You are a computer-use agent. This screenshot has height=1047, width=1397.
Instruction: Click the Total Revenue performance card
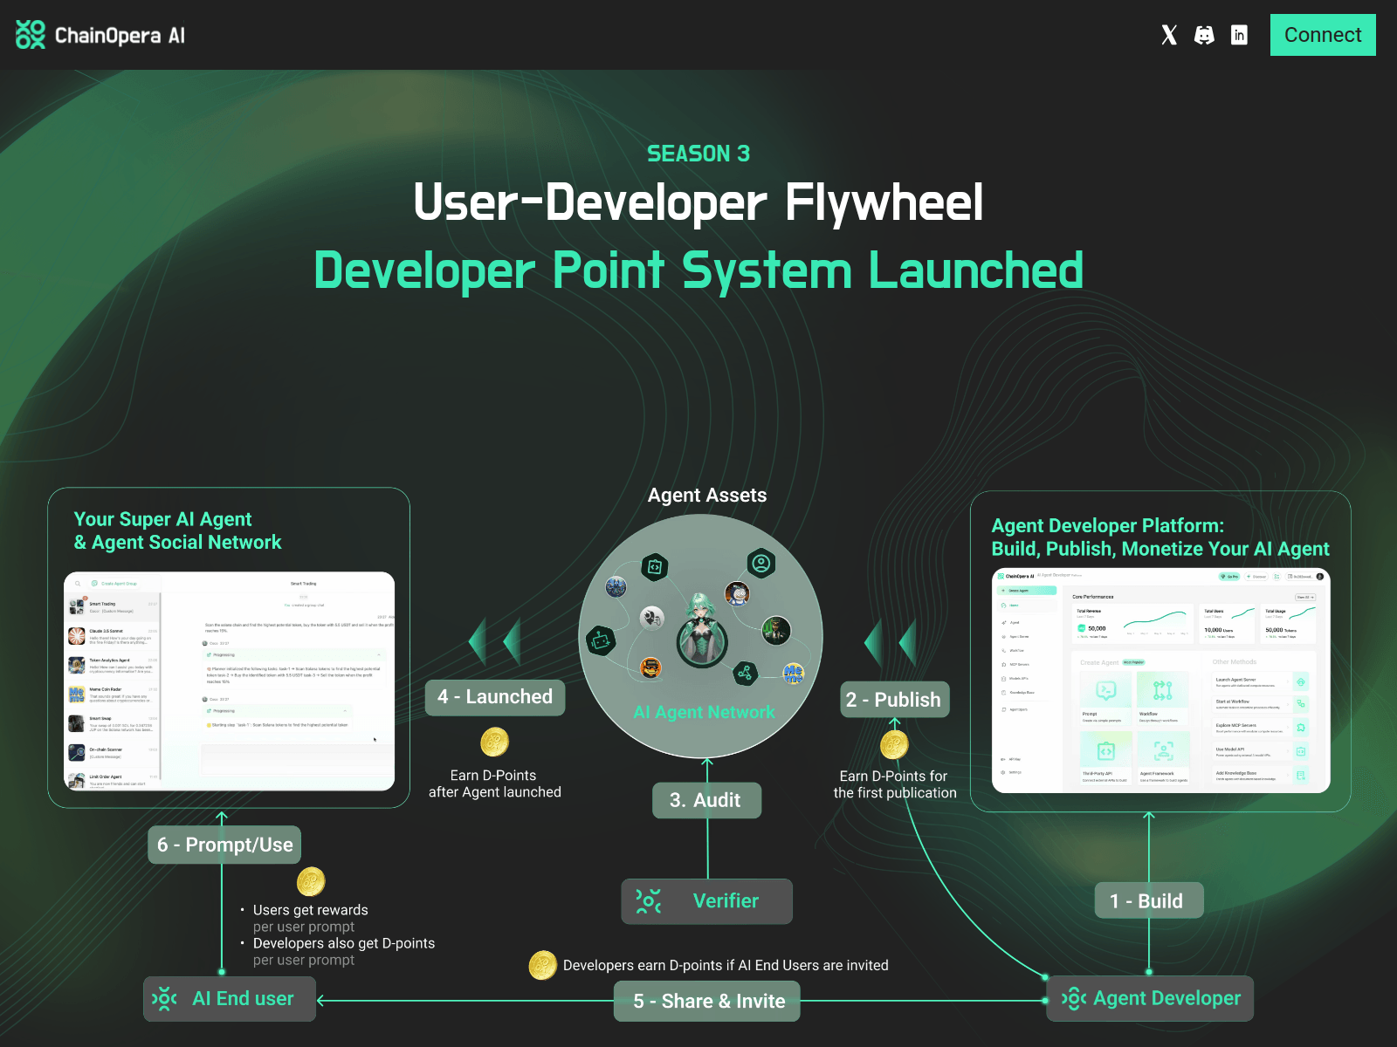click(1132, 623)
